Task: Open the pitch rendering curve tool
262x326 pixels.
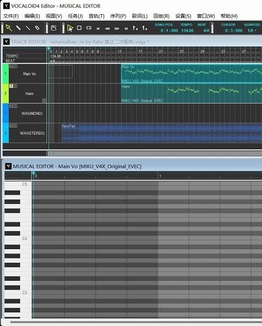Action: click(x=53, y=28)
